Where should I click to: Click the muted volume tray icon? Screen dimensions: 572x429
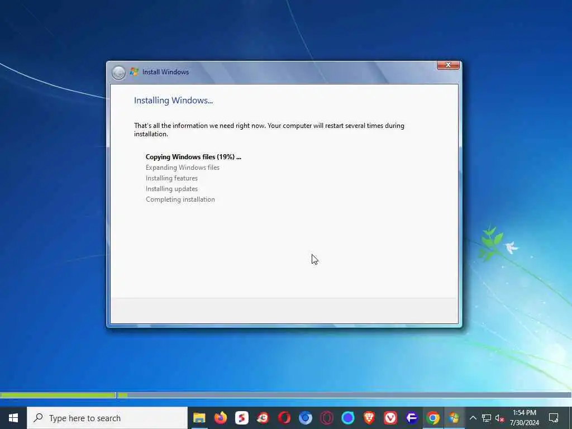click(x=499, y=418)
